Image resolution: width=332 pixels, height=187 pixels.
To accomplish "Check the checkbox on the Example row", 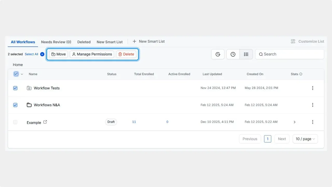I will click(15, 122).
